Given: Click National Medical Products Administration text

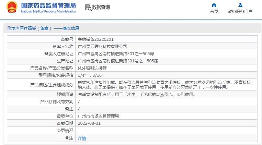Looking at the screenshot, I should 48,12.
